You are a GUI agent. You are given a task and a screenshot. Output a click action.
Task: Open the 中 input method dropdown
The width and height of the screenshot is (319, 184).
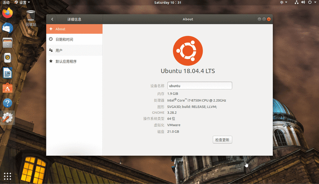(x=283, y=2)
